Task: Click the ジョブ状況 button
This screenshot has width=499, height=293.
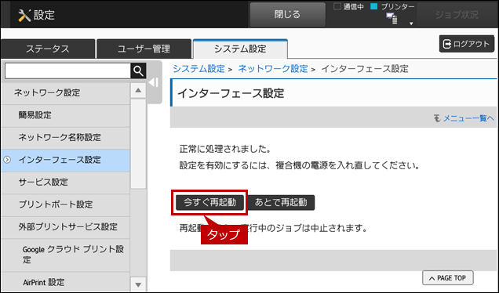Action: point(457,15)
